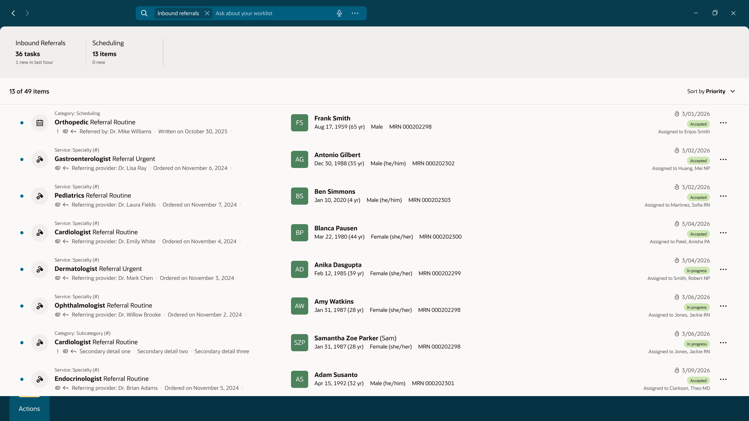Viewport: 749px width, 421px height.
Task: Click referral icon for Dermatologist Referral Urgent
Action: tap(40, 269)
